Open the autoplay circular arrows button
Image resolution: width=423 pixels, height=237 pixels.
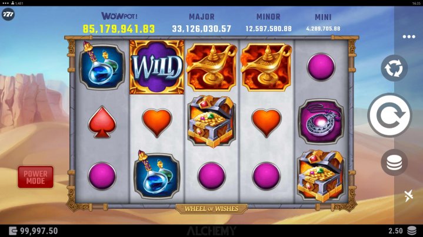(394, 68)
